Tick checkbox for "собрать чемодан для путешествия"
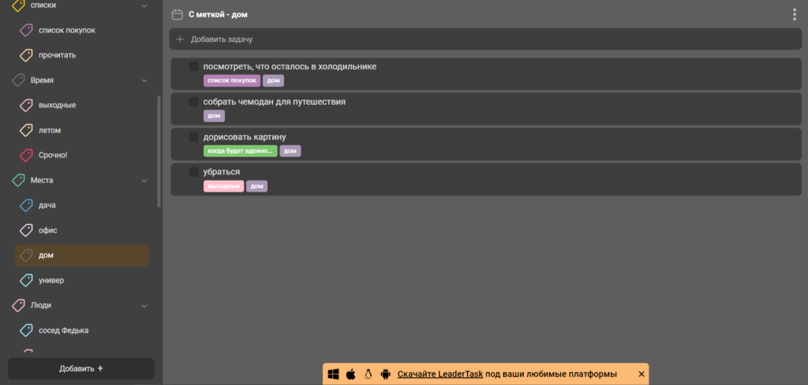The width and height of the screenshot is (808, 385). coord(194,102)
